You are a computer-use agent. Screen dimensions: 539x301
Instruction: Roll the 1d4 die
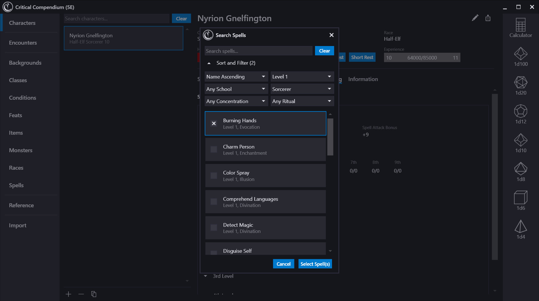point(520,229)
